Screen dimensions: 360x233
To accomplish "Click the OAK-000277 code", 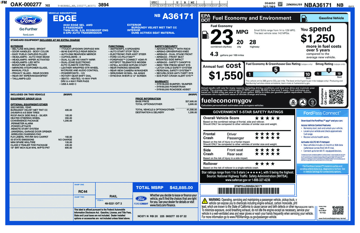I will (x=26, y=5).
